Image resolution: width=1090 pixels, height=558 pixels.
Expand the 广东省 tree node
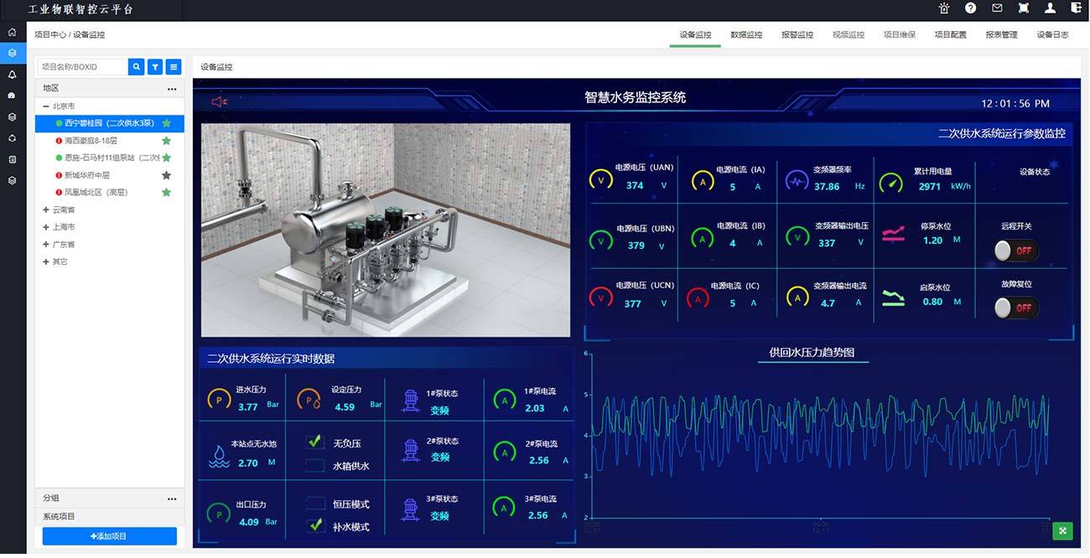(x=46, y=245)
